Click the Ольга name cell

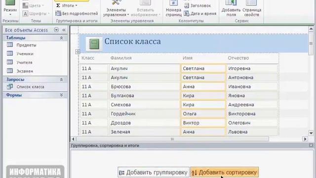[203, 114]
